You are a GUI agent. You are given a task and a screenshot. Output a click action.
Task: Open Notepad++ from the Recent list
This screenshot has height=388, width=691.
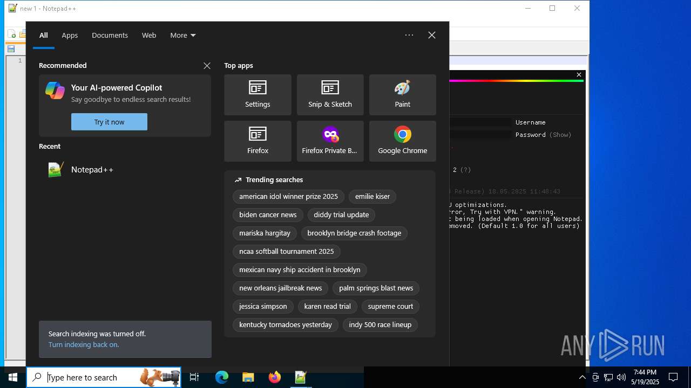(x=125, y=170)
